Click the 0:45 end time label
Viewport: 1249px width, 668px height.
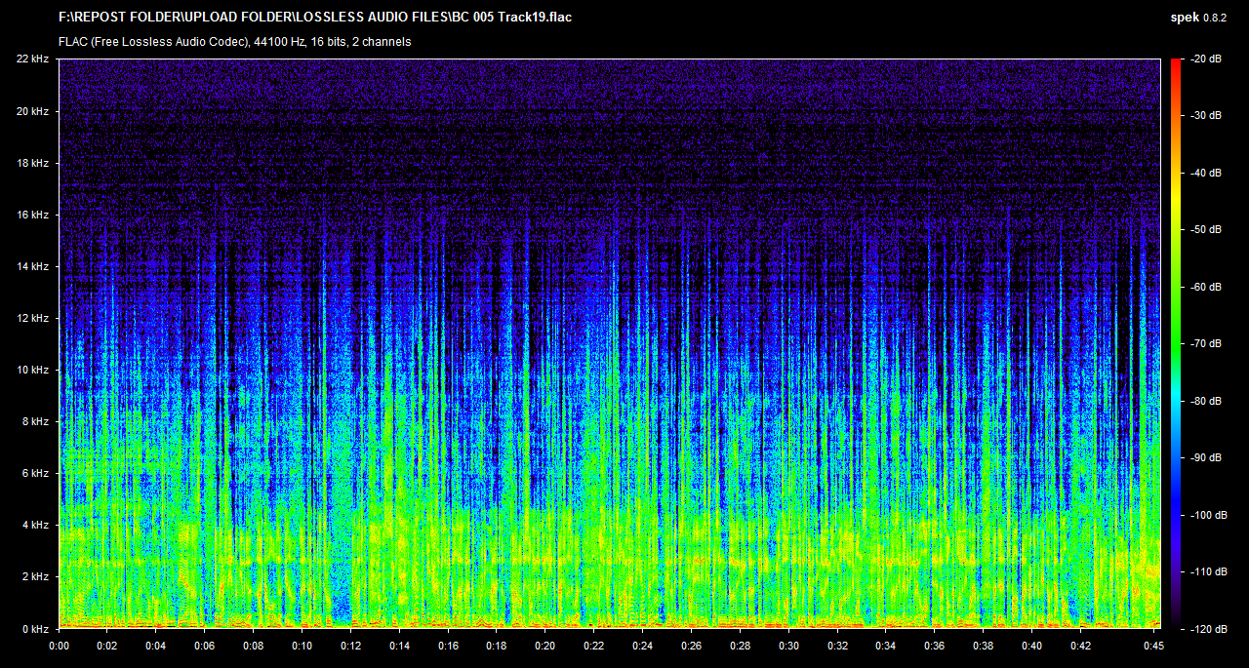tap(1153, 646)
